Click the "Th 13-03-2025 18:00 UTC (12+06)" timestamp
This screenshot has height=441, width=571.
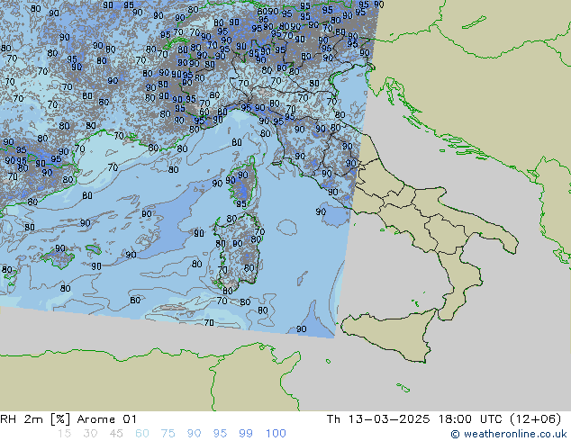coord(444,419)
